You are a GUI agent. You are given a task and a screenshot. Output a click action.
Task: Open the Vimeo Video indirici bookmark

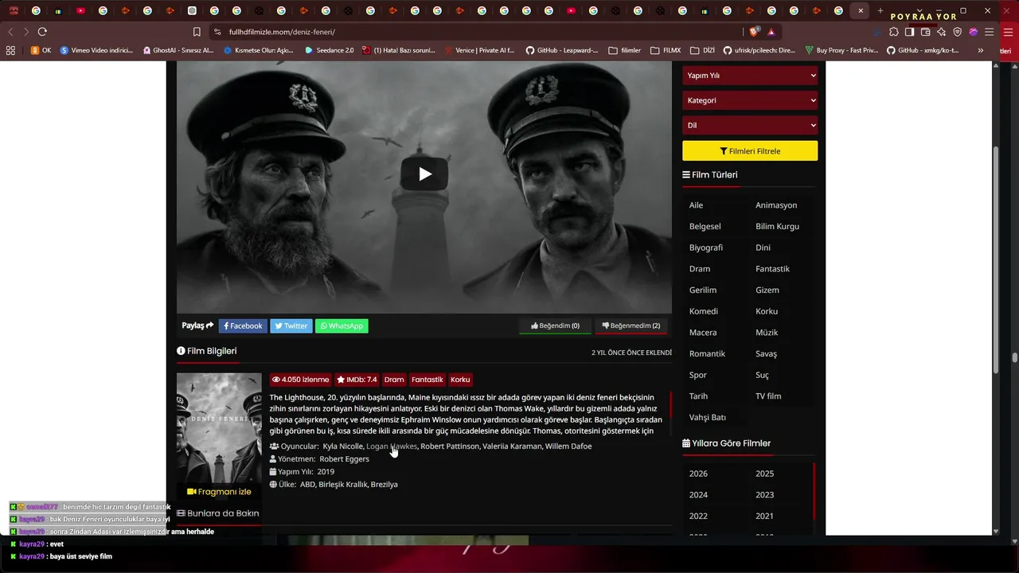tap(96, 50)
